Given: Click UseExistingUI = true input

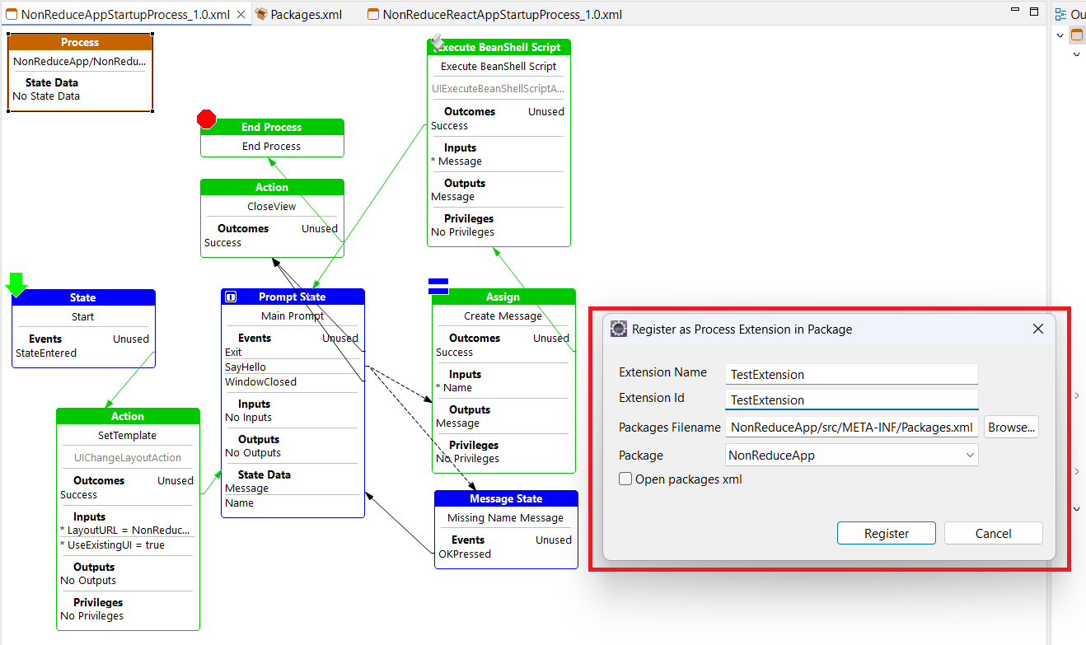Looking at the screenshot, I should pos(112,545).
